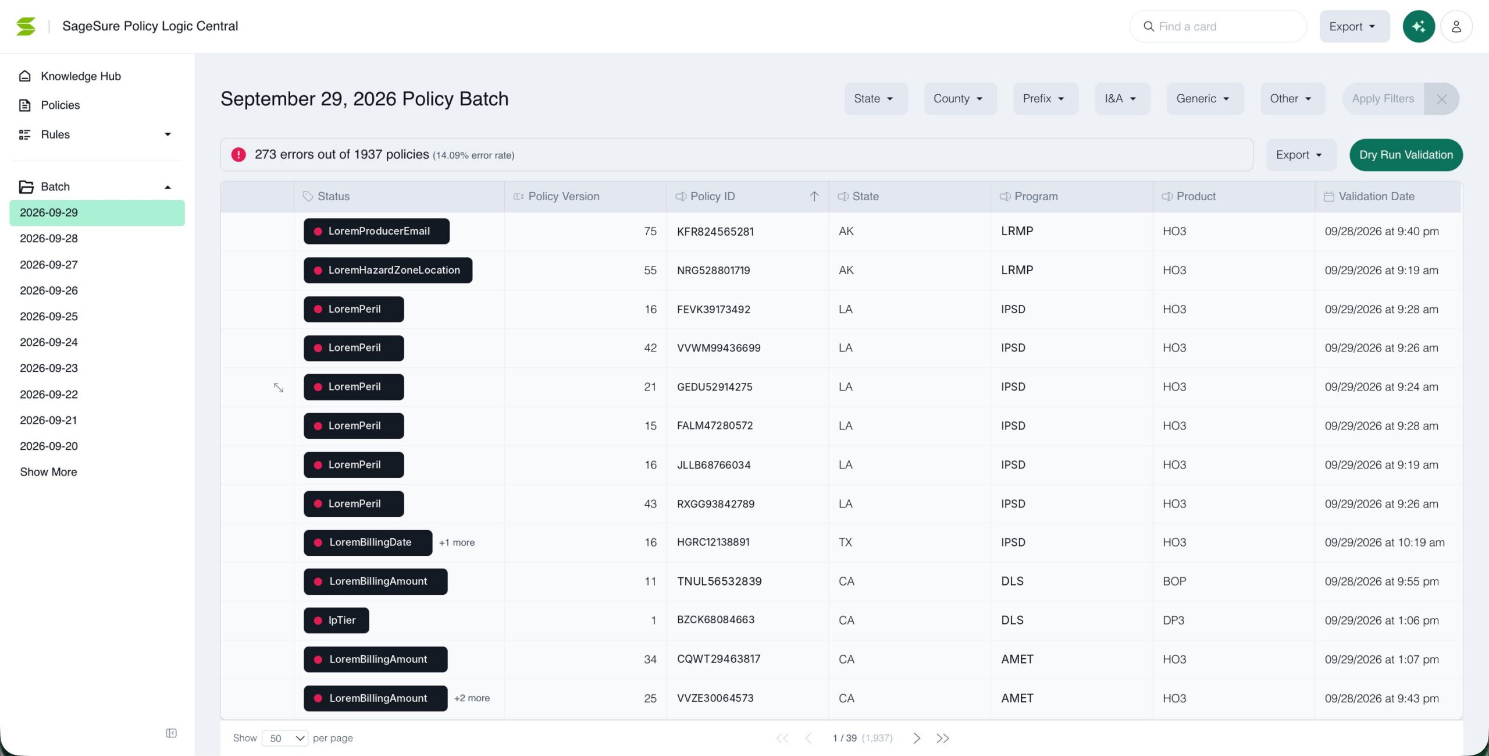Click the Validation Date column header
Viewport: 1489px width, 756px height.
point(1388,197)
